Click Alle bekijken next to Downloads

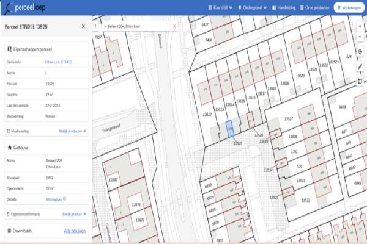(75, 231)
